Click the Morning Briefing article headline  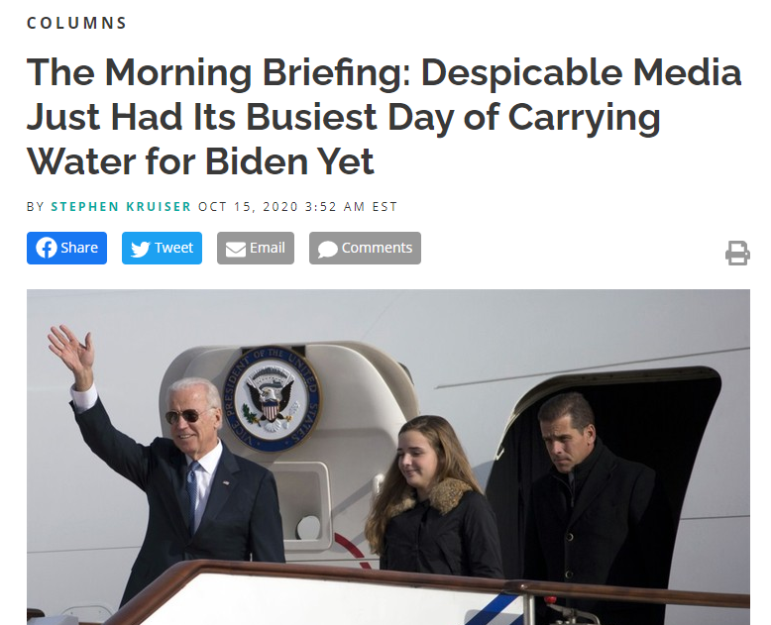click(x=384, y=117)
